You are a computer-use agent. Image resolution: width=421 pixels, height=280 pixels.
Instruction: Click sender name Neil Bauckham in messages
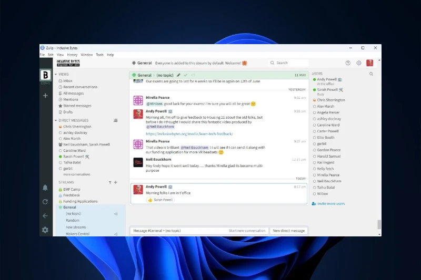[x=158, y=159]
